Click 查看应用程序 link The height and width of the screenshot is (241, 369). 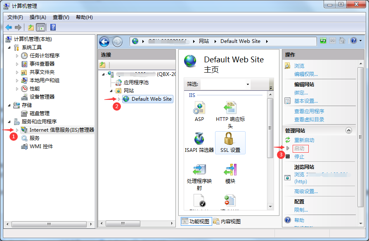309,111
